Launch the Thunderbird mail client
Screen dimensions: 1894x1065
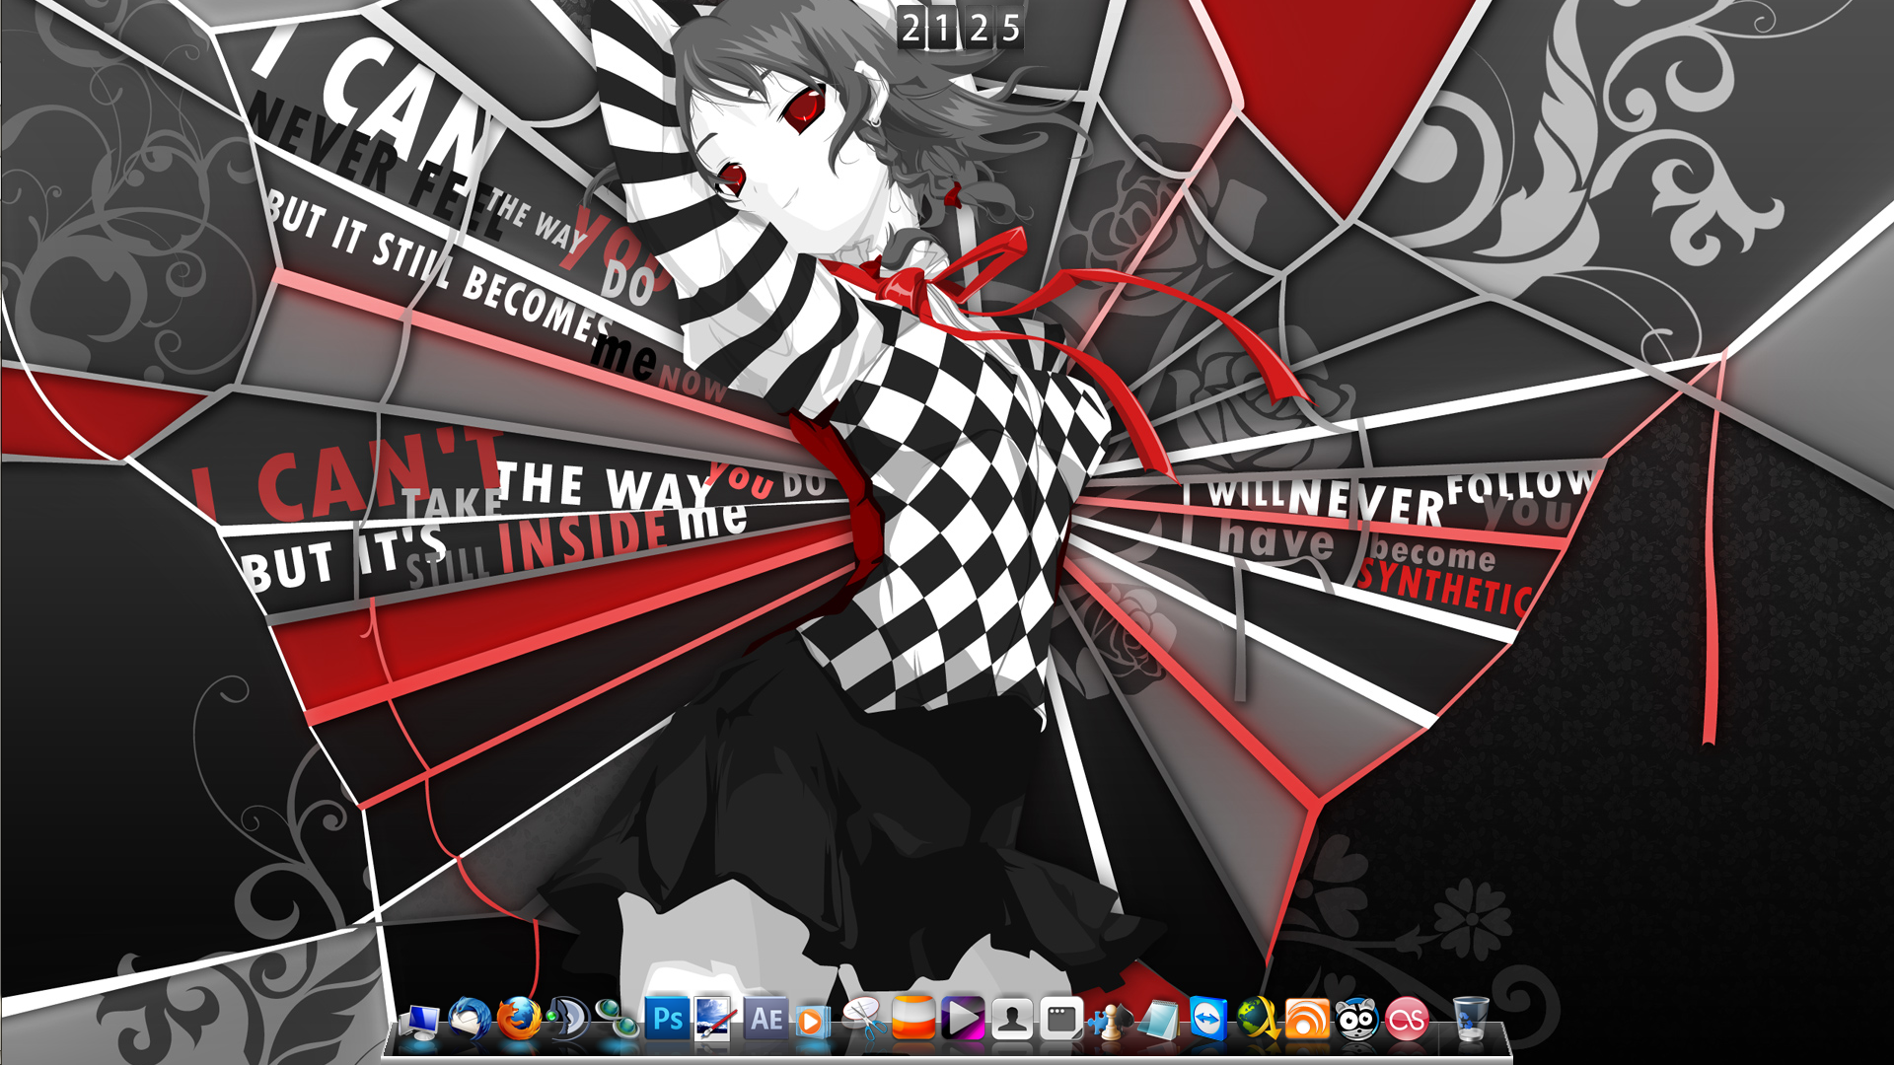pos(470,1019)
